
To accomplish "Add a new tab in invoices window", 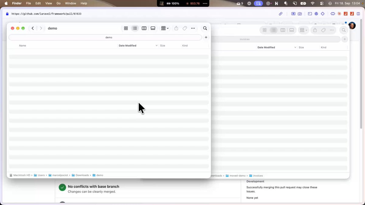I will 345,39.
